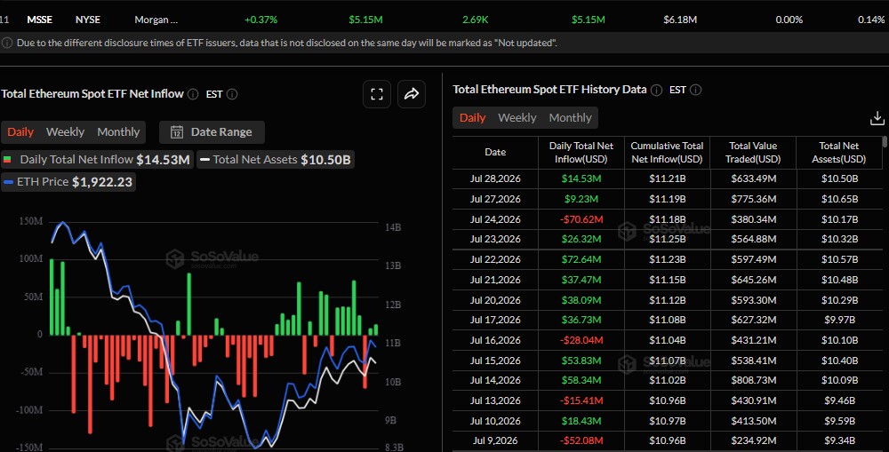Screen dimensions: 889x452
Task: Click the Jul 28,2026 date cell
Action: (495, 179)
